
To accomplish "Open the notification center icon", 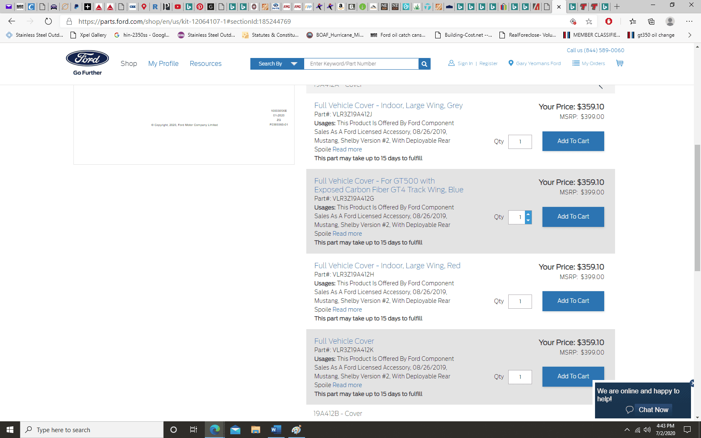I will coord(687,430).
